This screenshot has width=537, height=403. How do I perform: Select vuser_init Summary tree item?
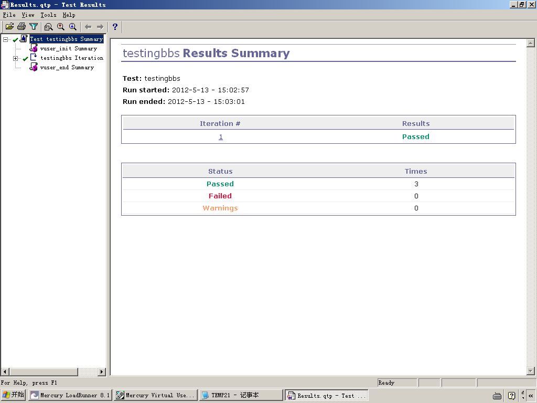[x=69, y=49]
